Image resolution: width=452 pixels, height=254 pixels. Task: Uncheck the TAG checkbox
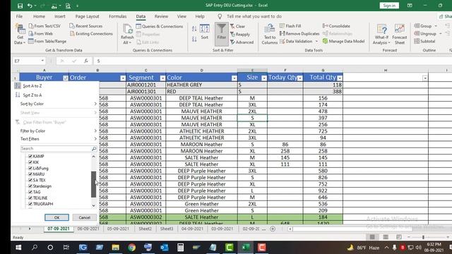30,192
